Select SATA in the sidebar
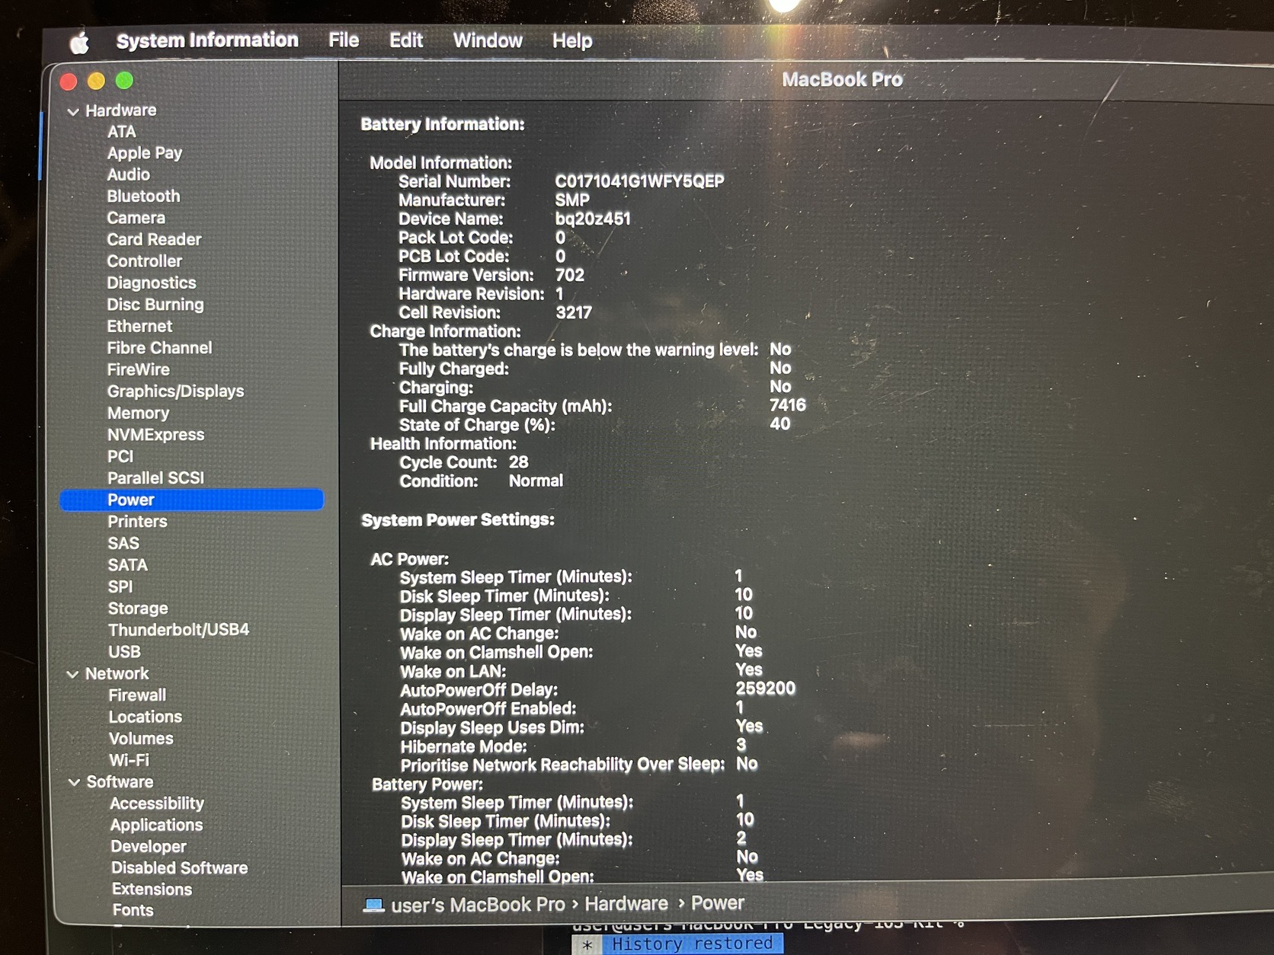1274x955 pixels. point(128,565)
